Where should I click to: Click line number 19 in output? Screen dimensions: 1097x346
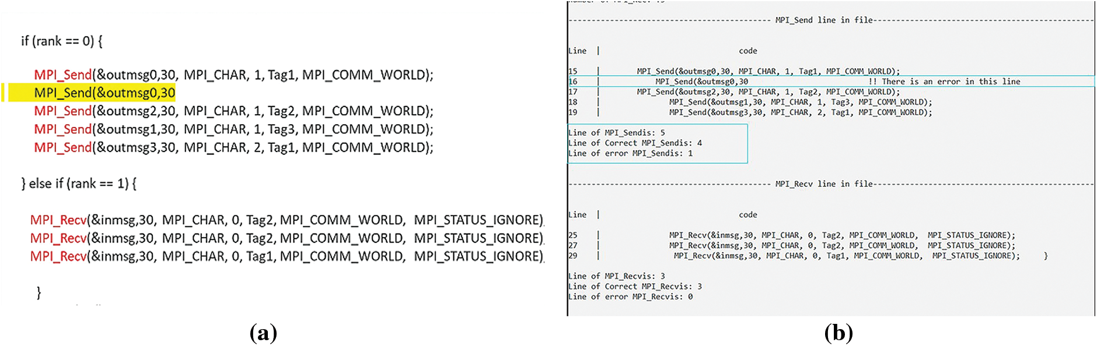click(x=572, y=112)
